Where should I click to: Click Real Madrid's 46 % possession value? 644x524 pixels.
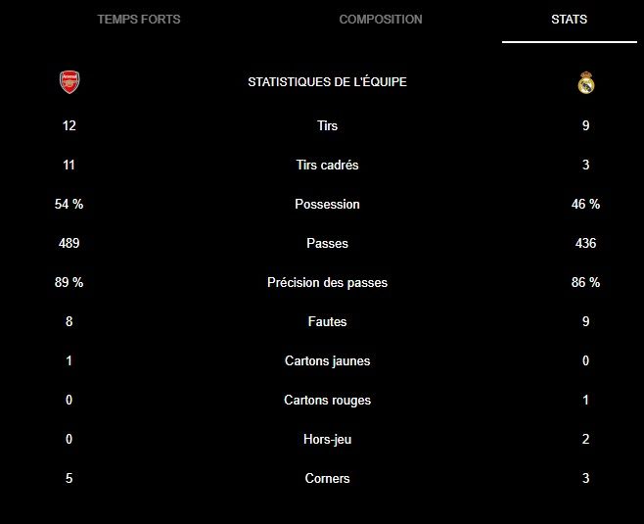(585, 205)
